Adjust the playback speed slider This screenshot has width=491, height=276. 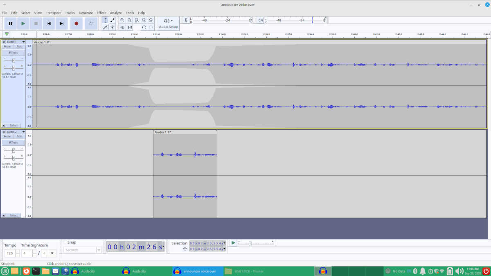coord(250,244)
